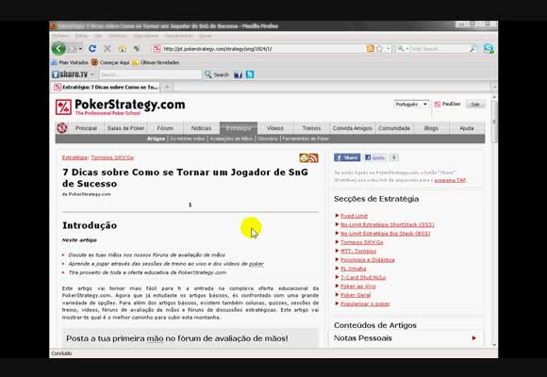The width and height of the screenshot is (547, 377).
Task: Open the Ajuda nav tab
Action: 467,128
